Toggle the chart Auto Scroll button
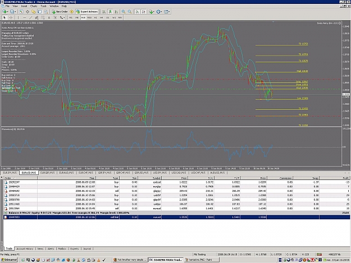Viewport: 351px width, 263px height. [137, 12]
